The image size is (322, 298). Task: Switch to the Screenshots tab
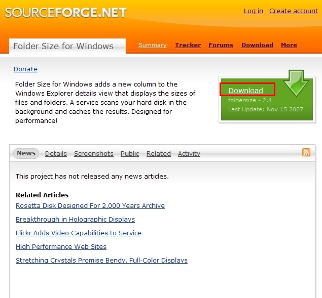(94, 153)
